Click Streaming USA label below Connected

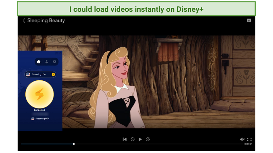(42, 119)
